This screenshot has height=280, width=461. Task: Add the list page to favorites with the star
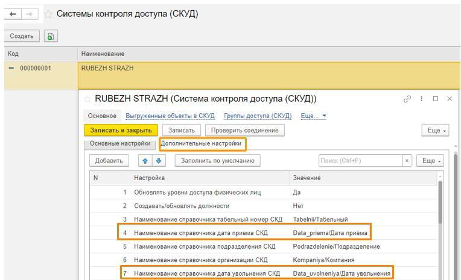pyautogui.click(x=47, y=13)
